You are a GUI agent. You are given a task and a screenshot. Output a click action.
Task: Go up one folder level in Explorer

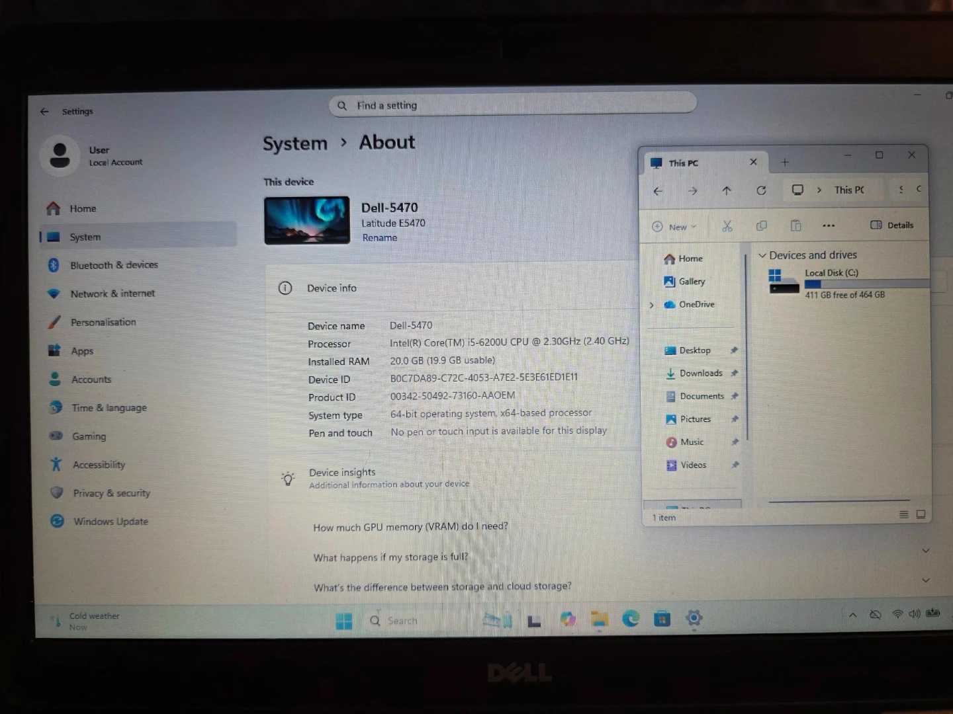pyautogui.click(x=727, y=190)
